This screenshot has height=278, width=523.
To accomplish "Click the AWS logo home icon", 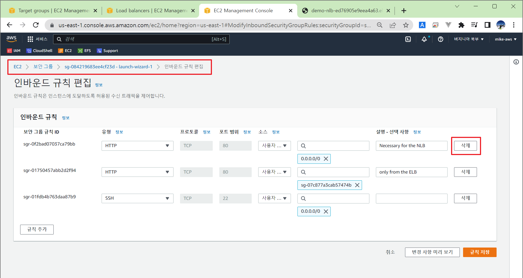I will (x=11, y=39).
